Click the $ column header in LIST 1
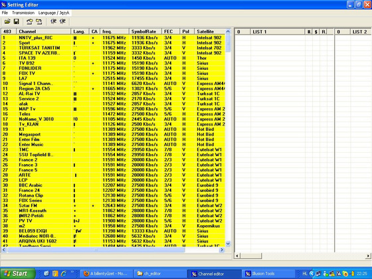The width and height of the screenshot is (372, 279). [316, 32]
